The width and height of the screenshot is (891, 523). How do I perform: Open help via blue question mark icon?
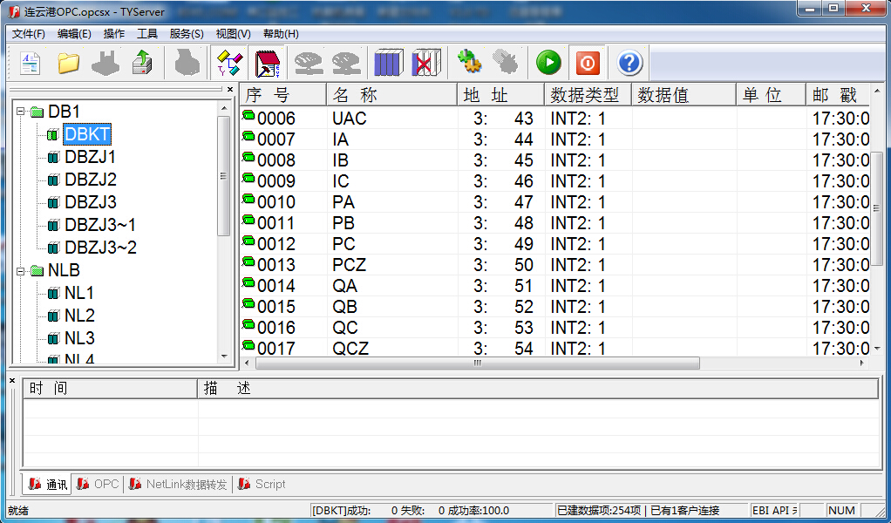pyautogui.click(x=629, y=63)
